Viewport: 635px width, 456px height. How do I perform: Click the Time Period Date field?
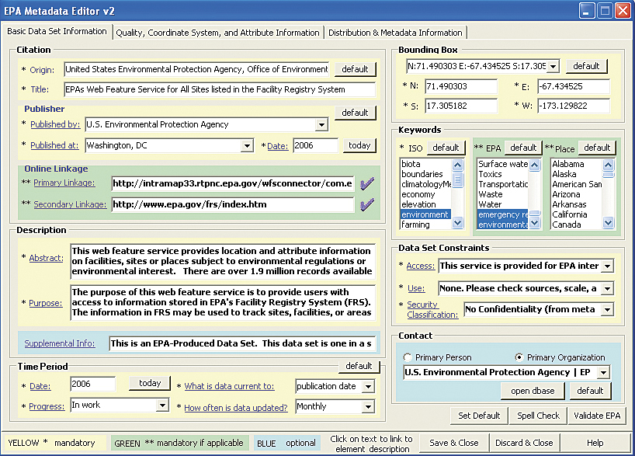(x=92, y=384)
